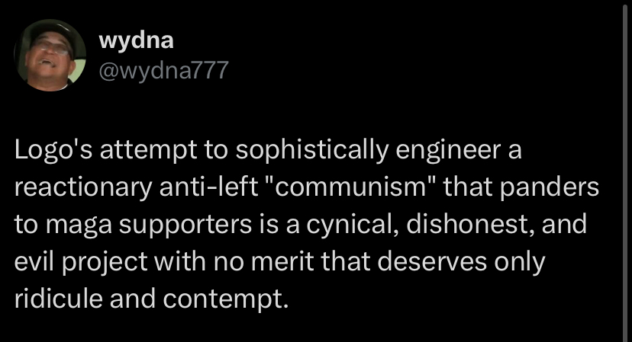
Task: Click the quoted word "communism"
Action: (350, 187)
